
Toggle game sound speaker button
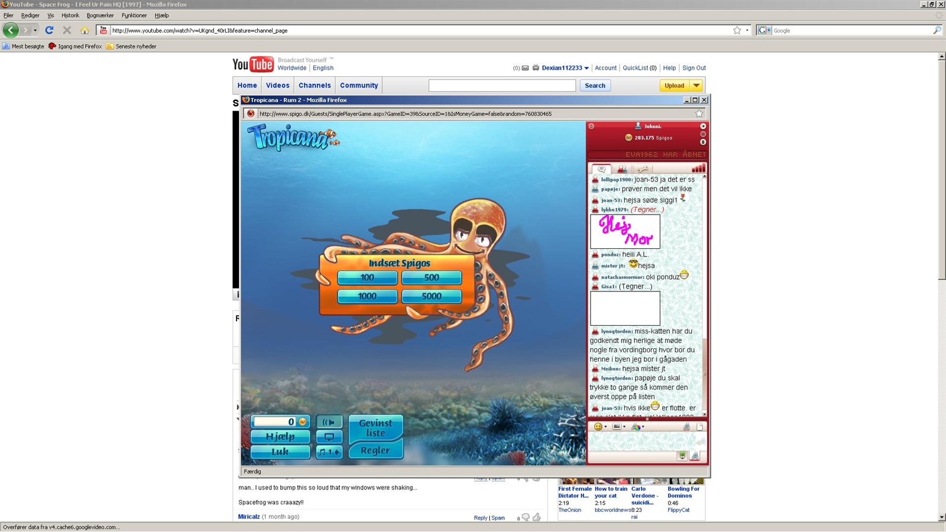(x=329, y=422)
